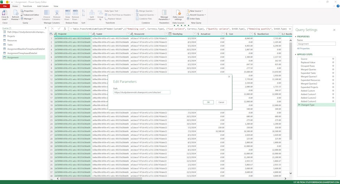Click the Close & Load icon

[x=5, y=13]
